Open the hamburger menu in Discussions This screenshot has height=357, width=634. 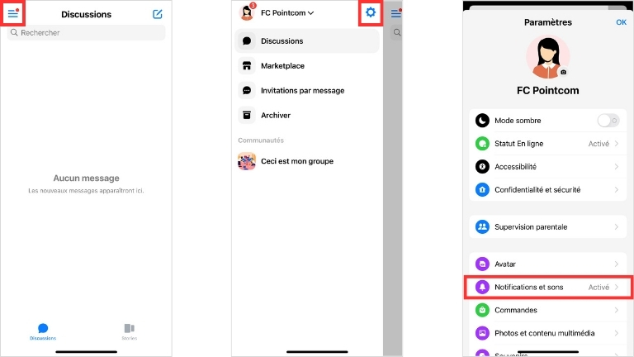pos(13,13)
